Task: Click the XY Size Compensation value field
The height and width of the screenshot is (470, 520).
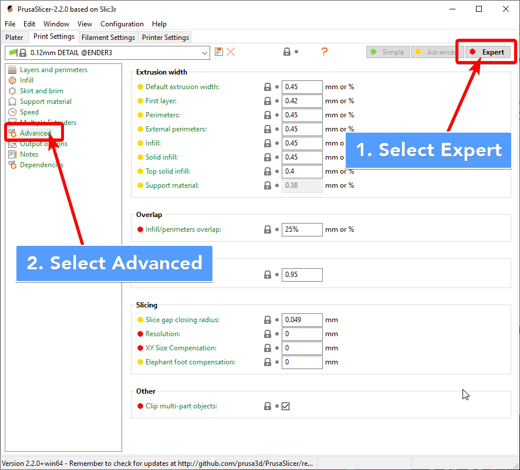Action: pyautogui.click(x=302, y=348)
